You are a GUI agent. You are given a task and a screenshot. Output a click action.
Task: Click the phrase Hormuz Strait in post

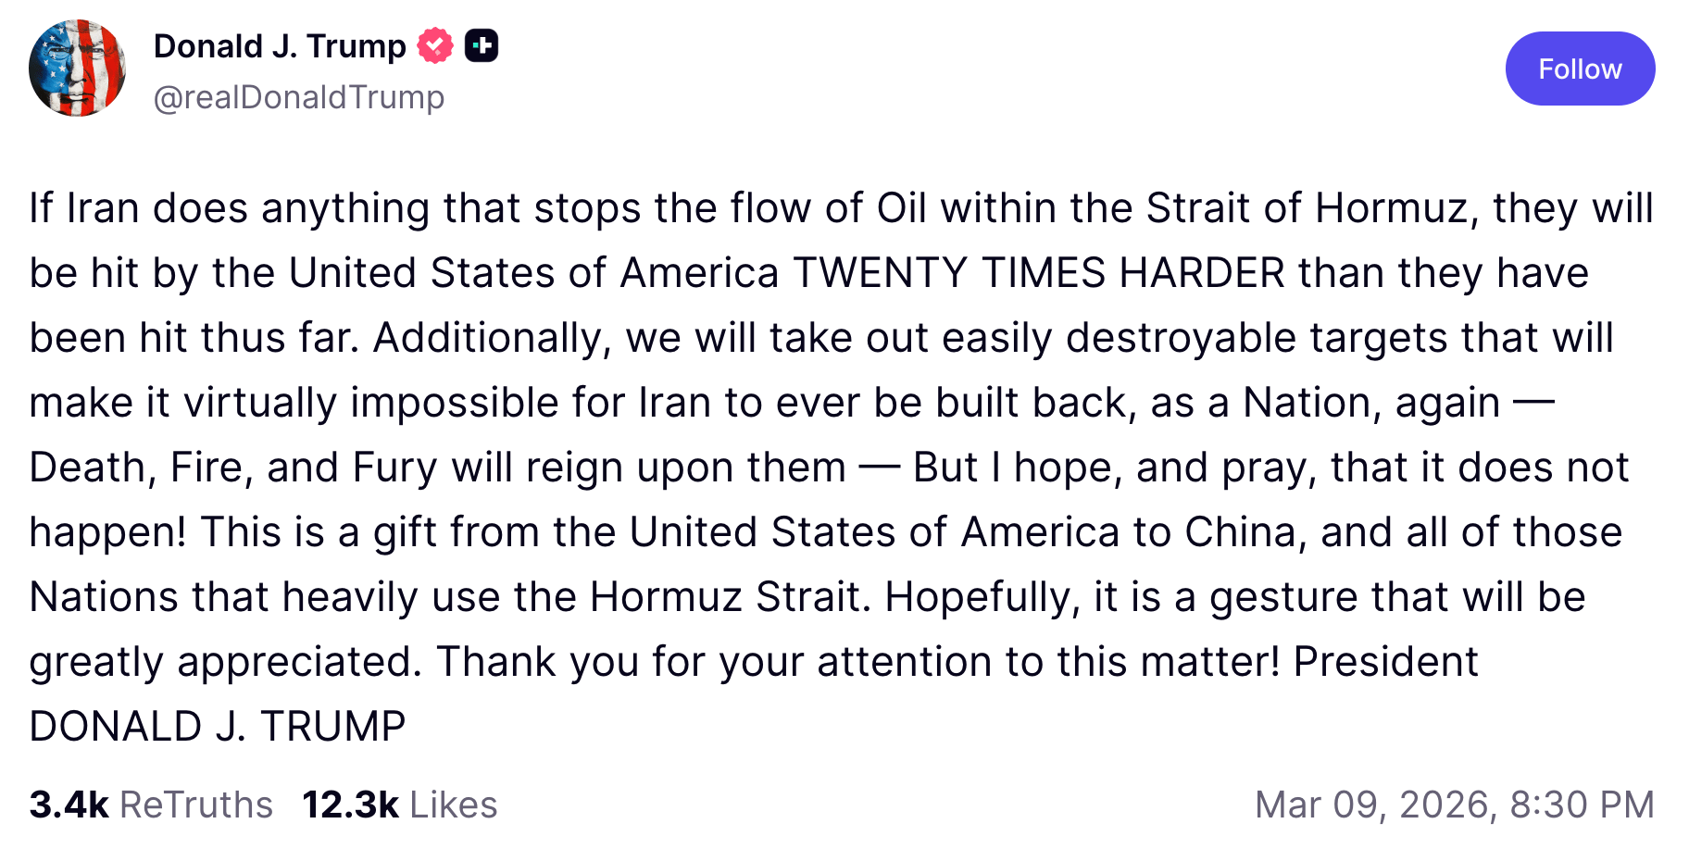729,597
